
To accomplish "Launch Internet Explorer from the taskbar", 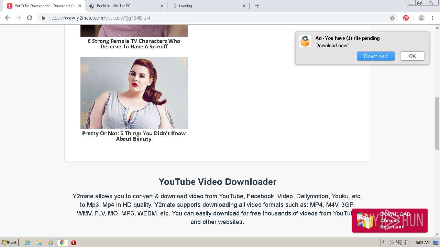I will pos(27,243).
